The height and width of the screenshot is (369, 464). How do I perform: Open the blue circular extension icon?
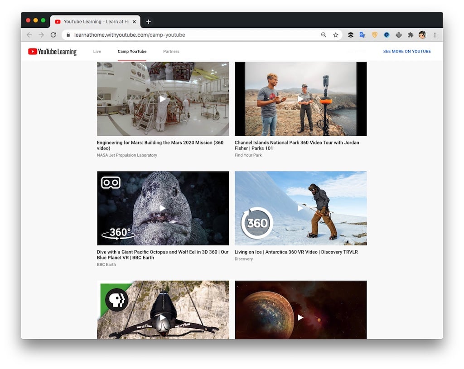pos(387,35)
